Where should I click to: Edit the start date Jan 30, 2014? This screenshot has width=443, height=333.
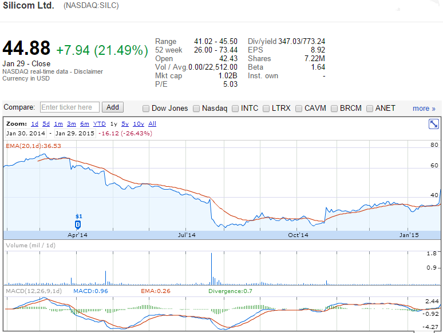[26, 133]
